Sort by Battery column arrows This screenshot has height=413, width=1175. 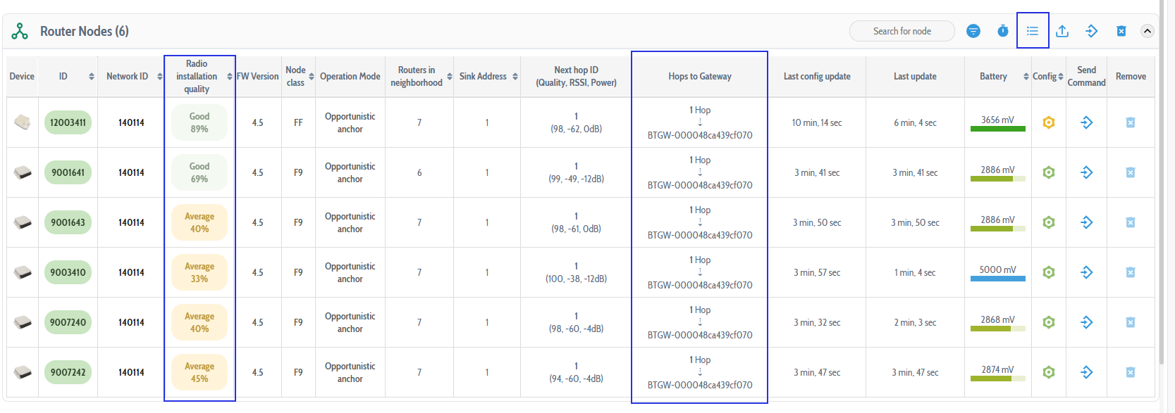(1026, 77)
